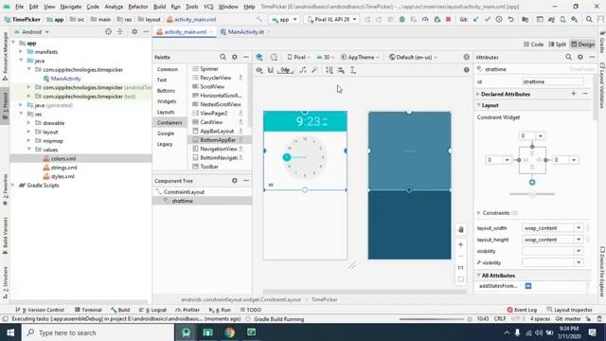Screen dimensions: 606x341
Task: Open the File menu
Action: tap(19, 7)
